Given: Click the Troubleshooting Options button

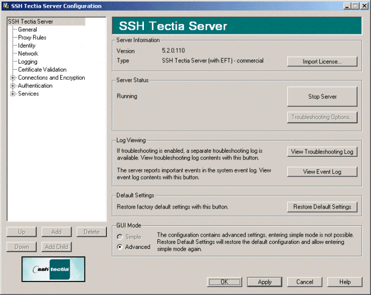Looking at the screenshot, I should click(x=322, y=117).
